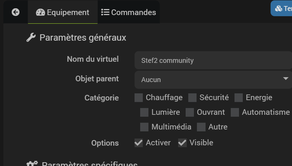
Task: Enable the Automatisme category checkbox
Action: click(x=235, y=112)
